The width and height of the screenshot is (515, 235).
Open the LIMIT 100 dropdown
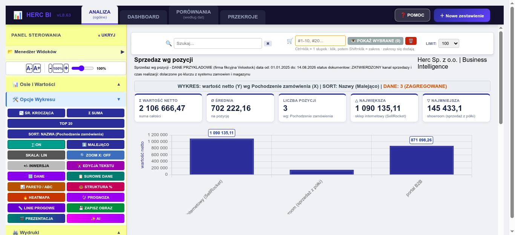coord(449,43)
